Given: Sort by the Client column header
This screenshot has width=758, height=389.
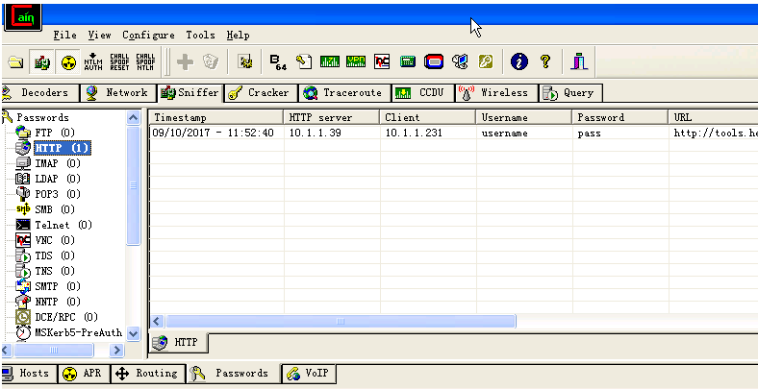Looking at the screenshot, I should (428, 117).
